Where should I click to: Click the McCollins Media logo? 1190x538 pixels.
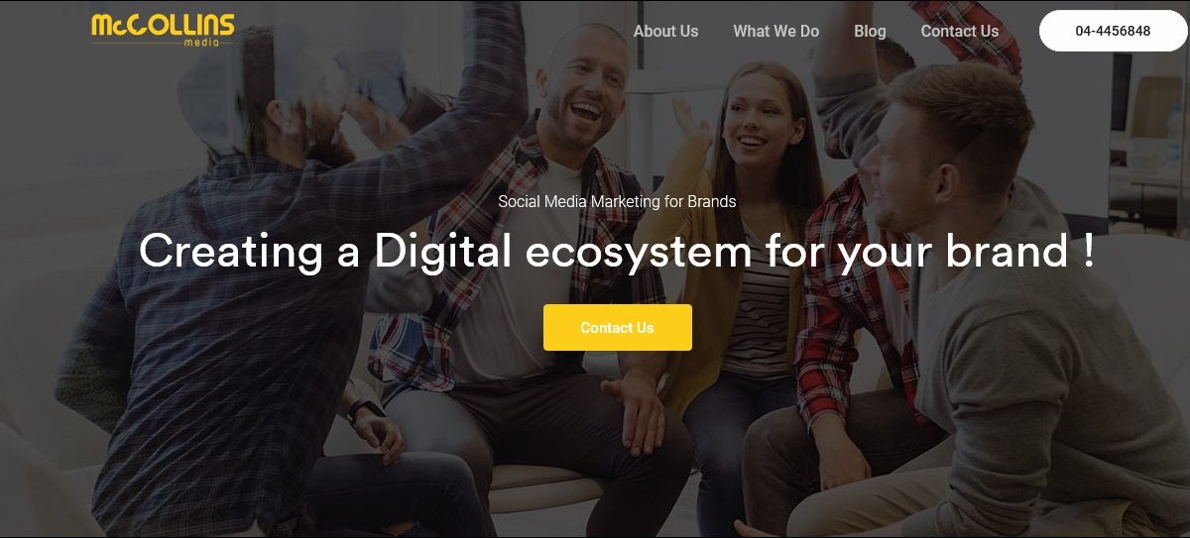click(x=163, y=30)
